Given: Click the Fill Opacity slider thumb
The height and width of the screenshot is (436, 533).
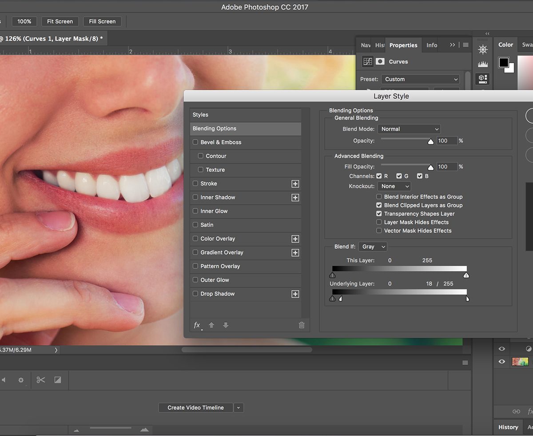Looking at the screenshot, I should [430, 168].
